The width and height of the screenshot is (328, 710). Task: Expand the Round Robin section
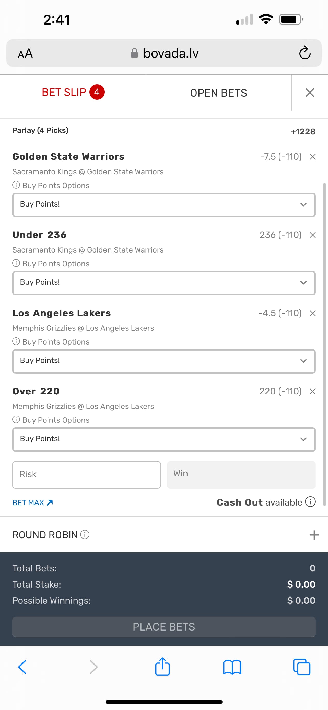click(314, 535)
